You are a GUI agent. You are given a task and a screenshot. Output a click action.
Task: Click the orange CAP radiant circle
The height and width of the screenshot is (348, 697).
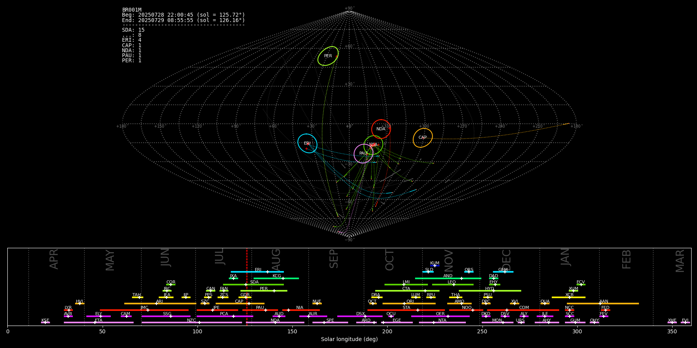[423, 138]
